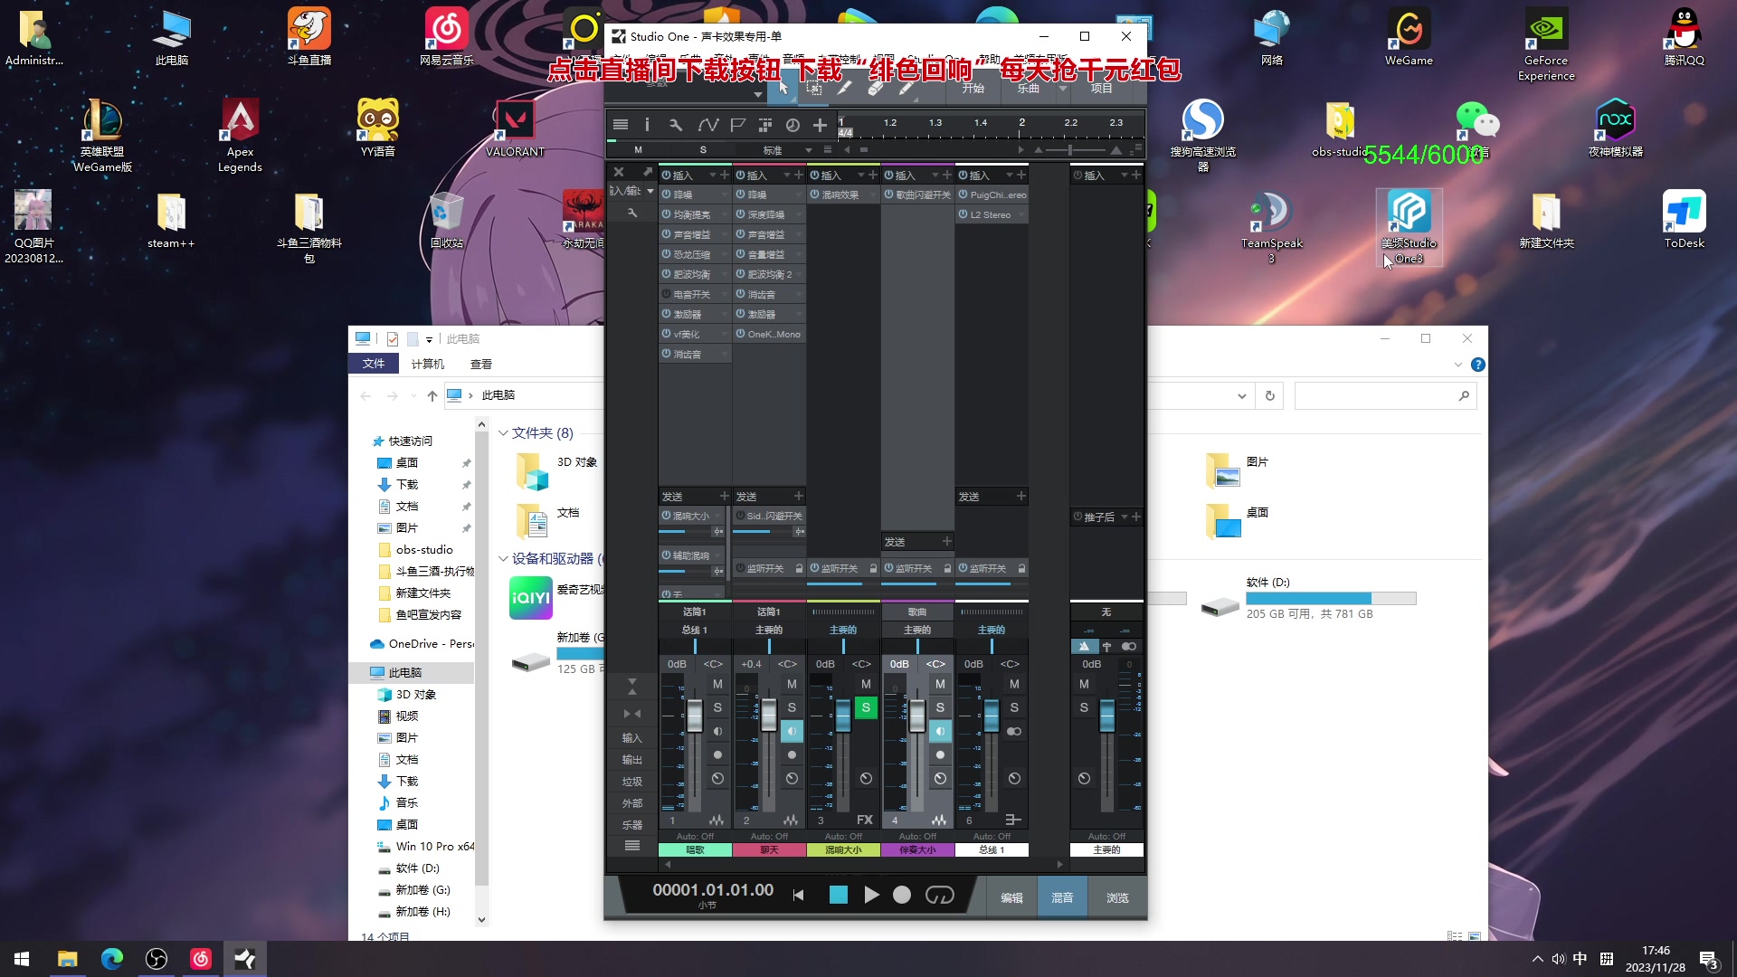Show automation curve icon

tap(707, 125)
